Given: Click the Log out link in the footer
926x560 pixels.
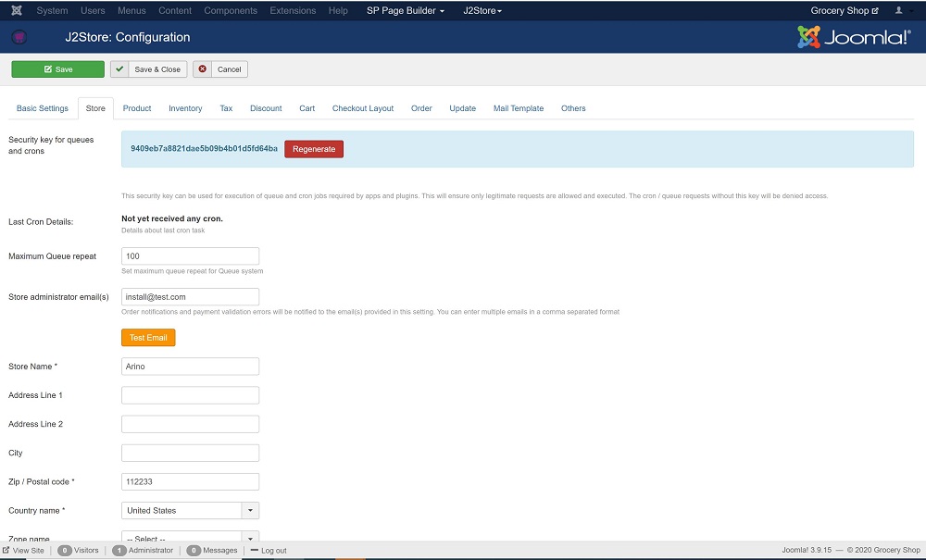Looking at the screenshot, I should [x=268, y=550].
